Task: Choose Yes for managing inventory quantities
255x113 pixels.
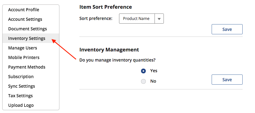Action: [x=144, y=71]
